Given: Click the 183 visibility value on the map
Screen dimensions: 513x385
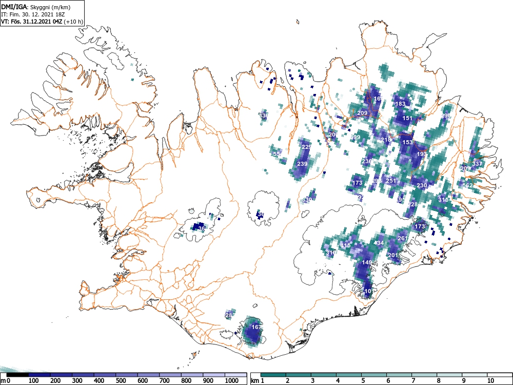Looking at the screenshot, I should pyautogui.click(x=401, y=104).
